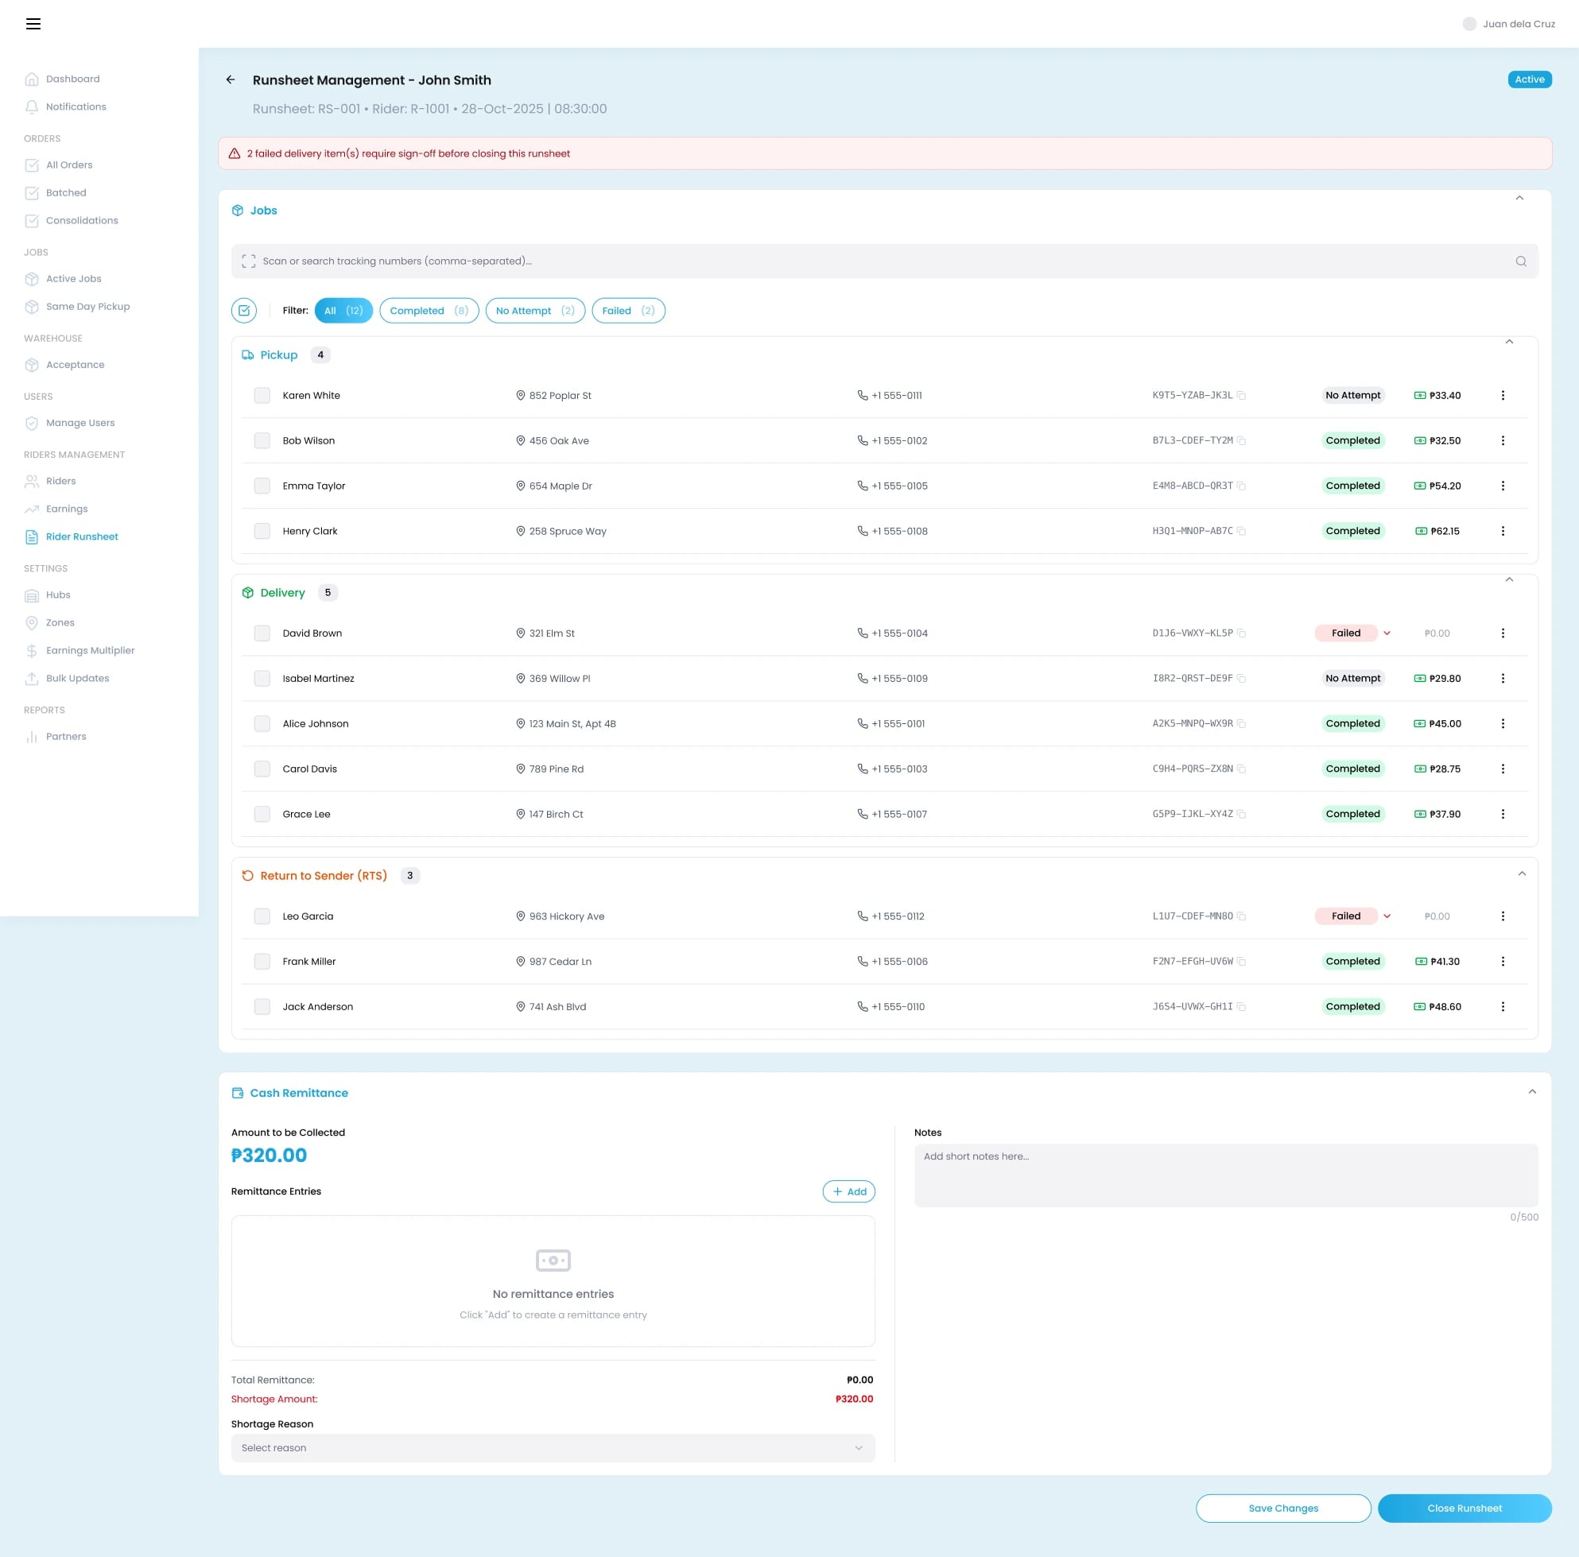This screenshot has height=1557, width=1579.
Task: Tick the checkbox for Carol Davis
Action: tap(262, 769)
